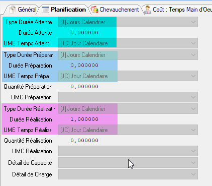Click the Durée Attente value field
This screenshot has width=212, height=186.
click(84, 33)
